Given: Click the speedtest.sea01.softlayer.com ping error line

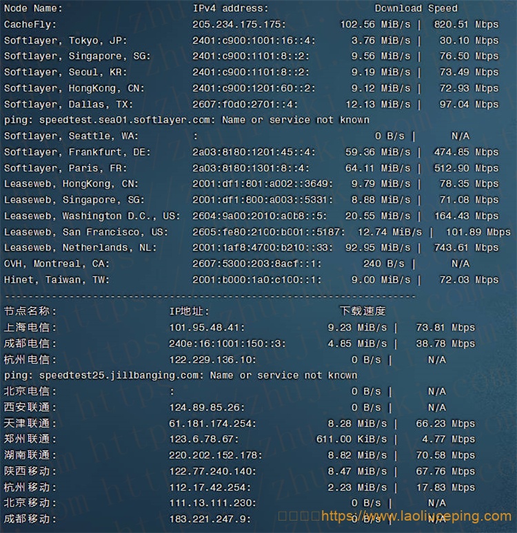Looking at the screenshot, I should click(187, 121).
